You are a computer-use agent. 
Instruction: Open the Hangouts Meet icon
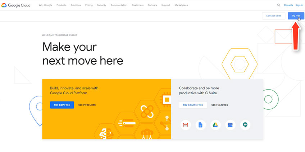click(245, 125)
